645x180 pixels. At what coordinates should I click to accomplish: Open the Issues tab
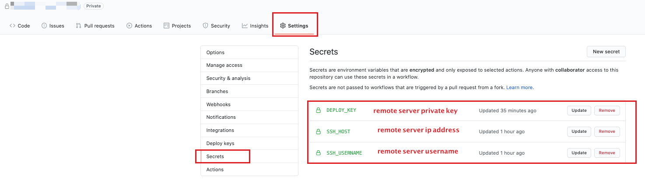point(53,26)
